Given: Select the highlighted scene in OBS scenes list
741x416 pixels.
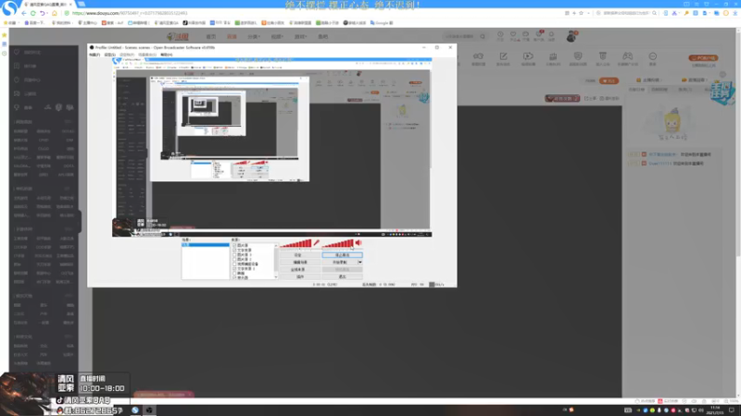Looking at the screenshot, I should 206,245.
